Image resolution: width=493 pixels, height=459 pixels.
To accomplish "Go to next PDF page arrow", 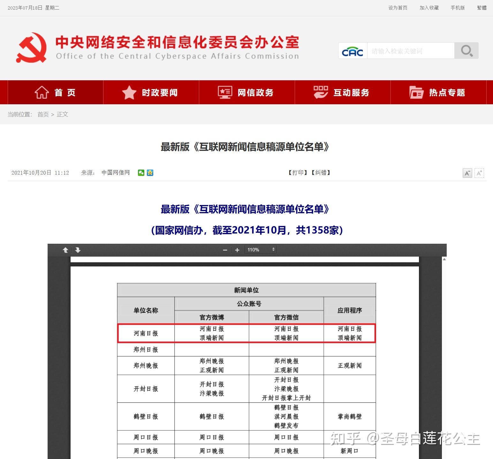I will [x=78, y=250].
